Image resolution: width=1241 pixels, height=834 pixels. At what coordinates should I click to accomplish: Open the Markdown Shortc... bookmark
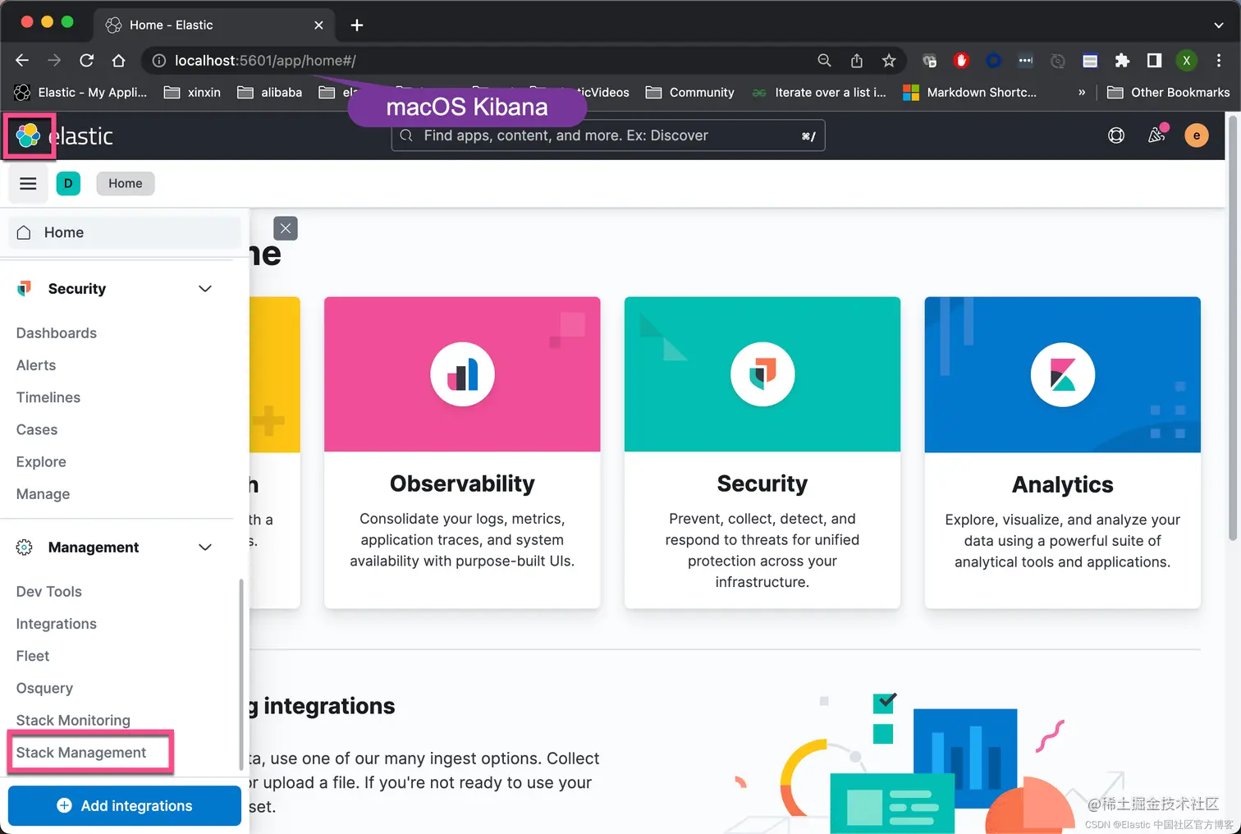point(970,92)
